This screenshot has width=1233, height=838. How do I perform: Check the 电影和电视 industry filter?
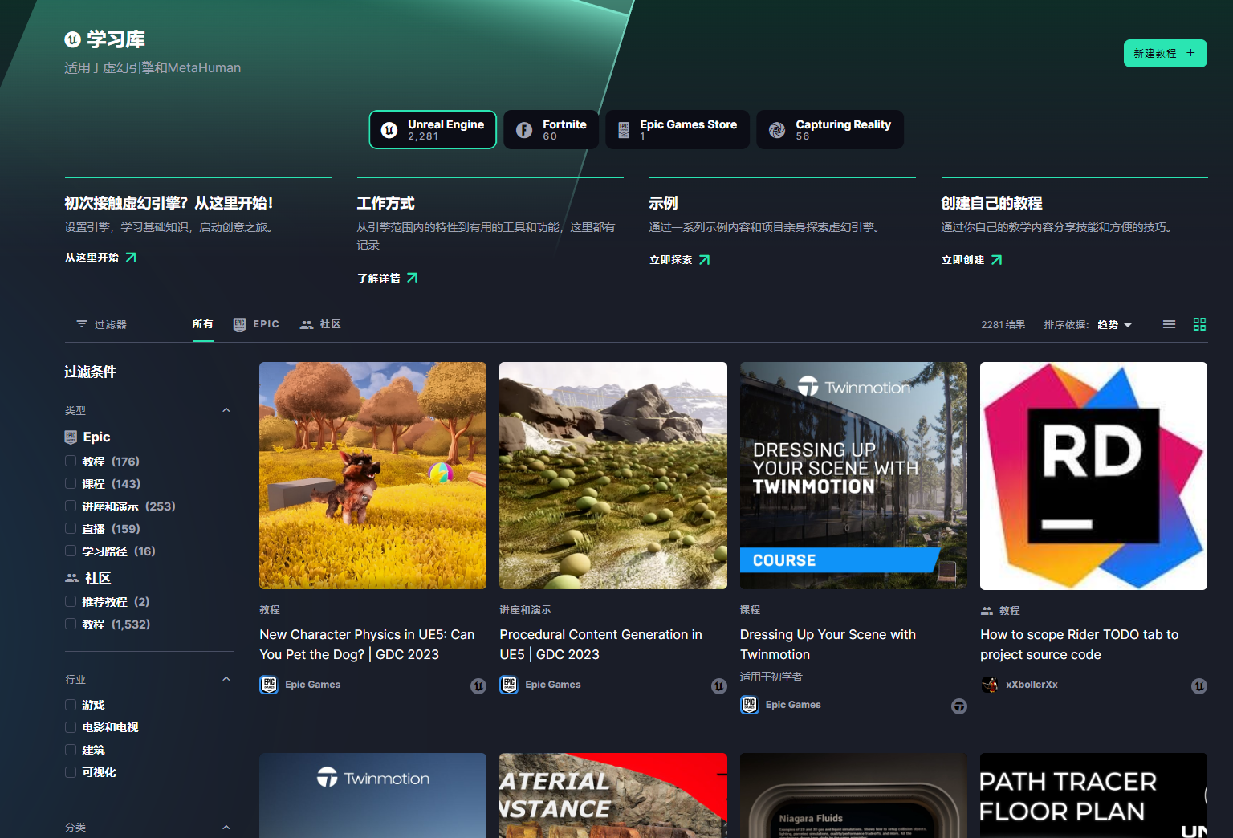71,727
